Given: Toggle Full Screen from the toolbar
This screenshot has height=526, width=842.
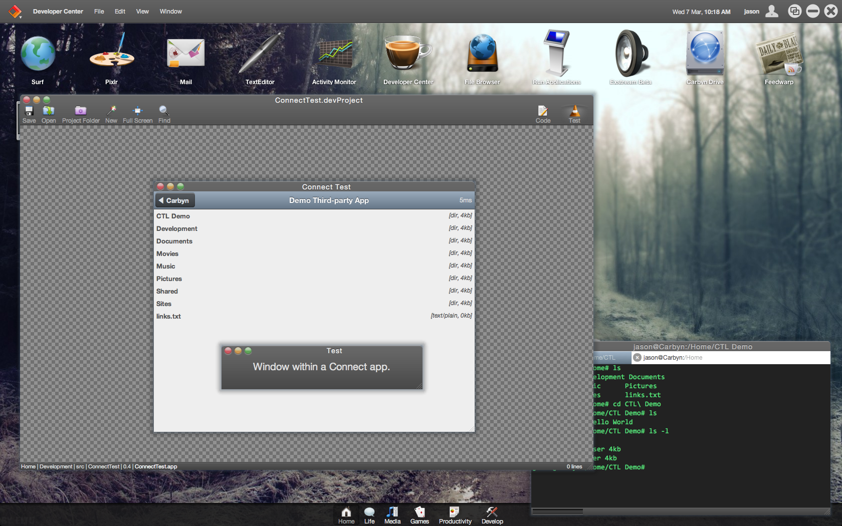Looking at the screenshot, I should click(137, 115).
